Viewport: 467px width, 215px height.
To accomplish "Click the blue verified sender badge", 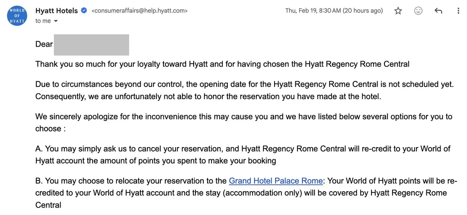I will pyautogui.click(x=85, y=11).
